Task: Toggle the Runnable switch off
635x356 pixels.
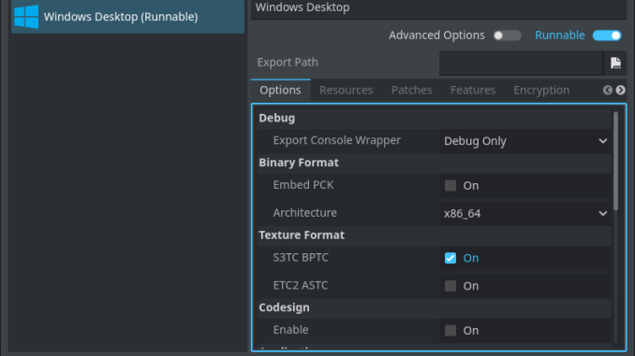Action: point(607,36)
